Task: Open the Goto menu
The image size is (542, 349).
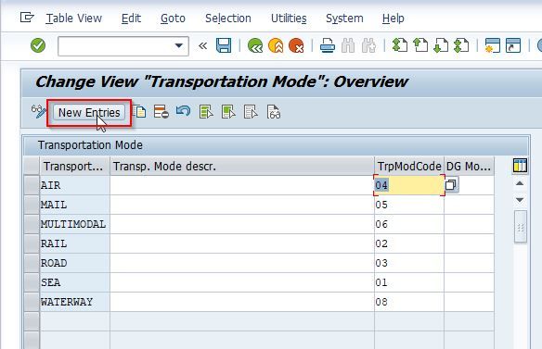Action: click(173, 19)
